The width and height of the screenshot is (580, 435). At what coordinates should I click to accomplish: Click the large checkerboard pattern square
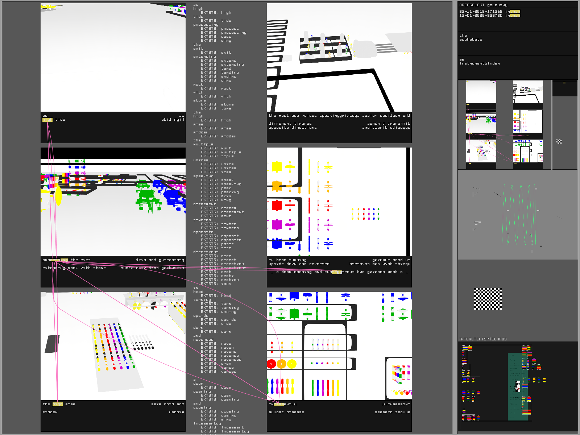tap(488, 299)
